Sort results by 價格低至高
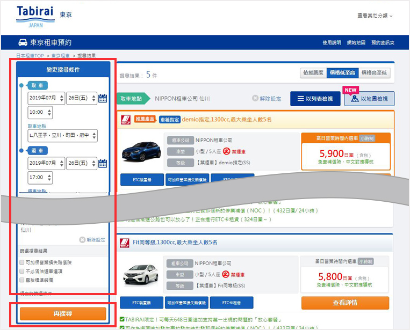Image resolution: width=410 pixels, height=330 pixels. pyautogui.click(x=342, y=73)
